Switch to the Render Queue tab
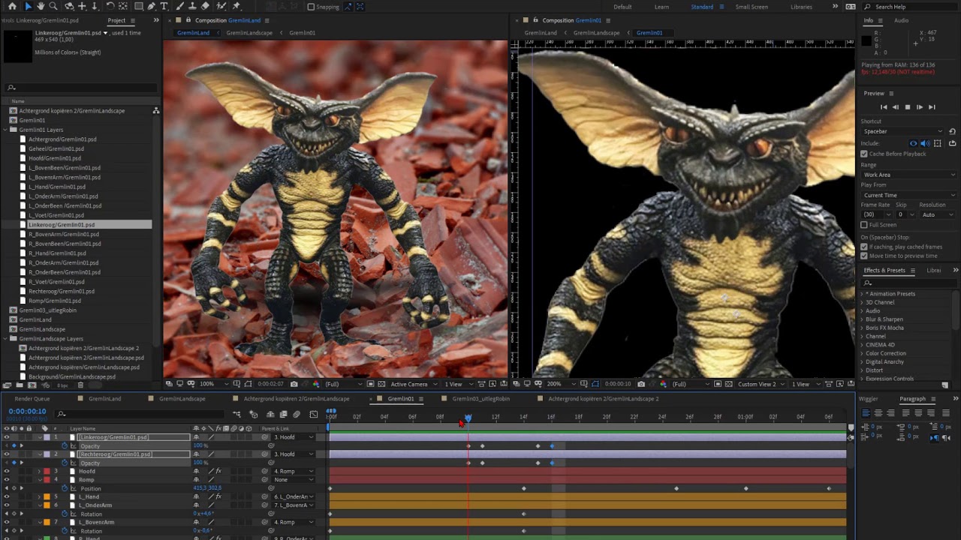The width and height of the screenshot is (961, 540). click(x=32, y=399)
